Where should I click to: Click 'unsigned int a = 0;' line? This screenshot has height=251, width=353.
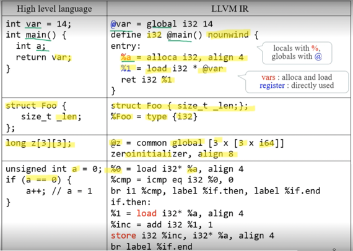click(54, 169)
